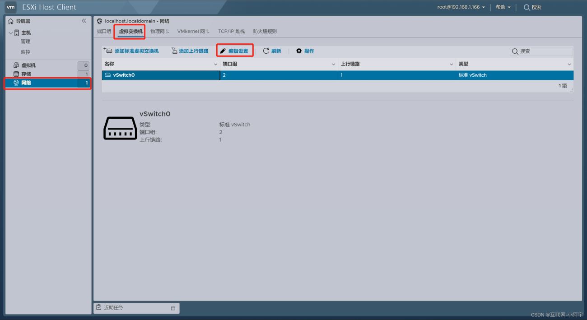Open the 名称 column dropdown arrow
This screenshot has height=320, width=587.
click(x=215, y=65)
